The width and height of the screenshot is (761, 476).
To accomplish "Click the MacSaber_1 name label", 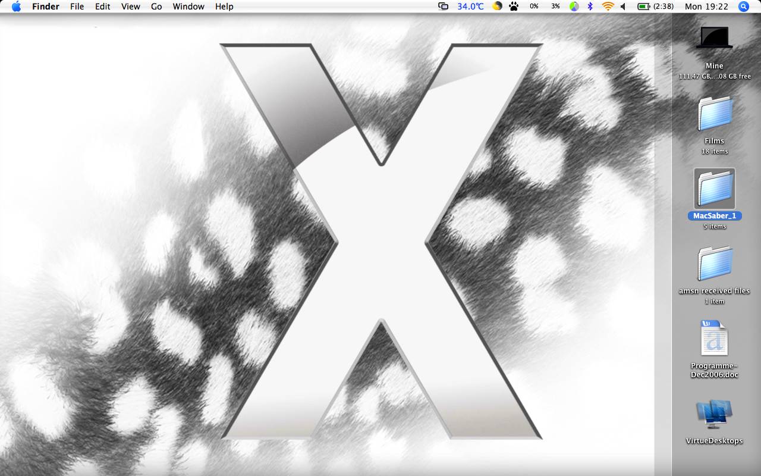I will [x=715, y=216].
